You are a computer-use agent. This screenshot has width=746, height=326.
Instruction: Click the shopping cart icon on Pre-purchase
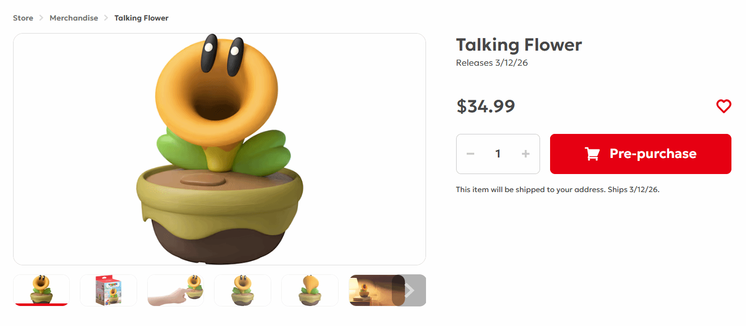pyautogui.click(x=592, y=154)
